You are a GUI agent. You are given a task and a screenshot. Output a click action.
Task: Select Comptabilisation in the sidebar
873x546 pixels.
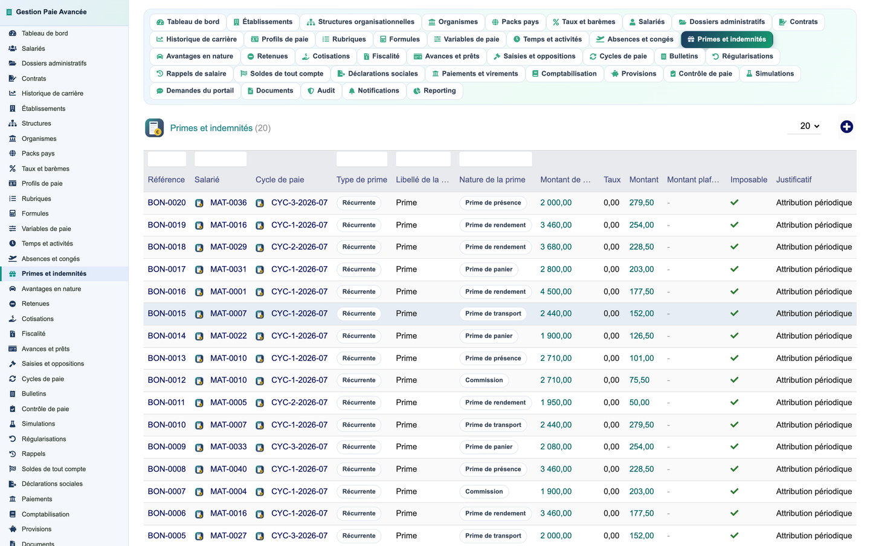(x=45, y=514)
